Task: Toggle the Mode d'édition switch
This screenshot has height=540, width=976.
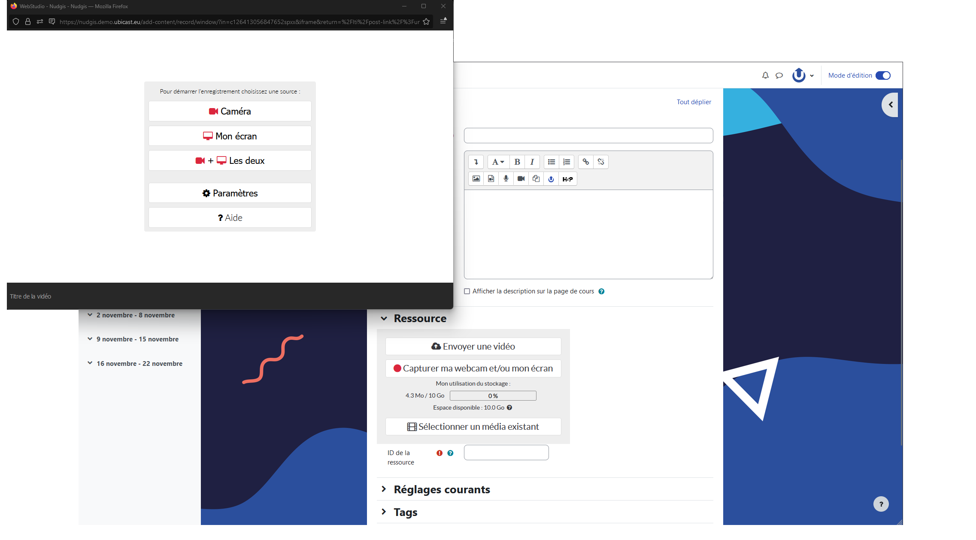Action: 883,75
